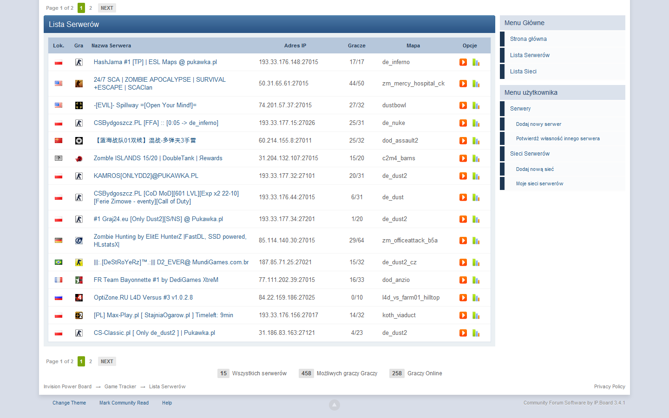
Task: Click scroll-to-top arrow icon in footer
Action: click(334, 405)
